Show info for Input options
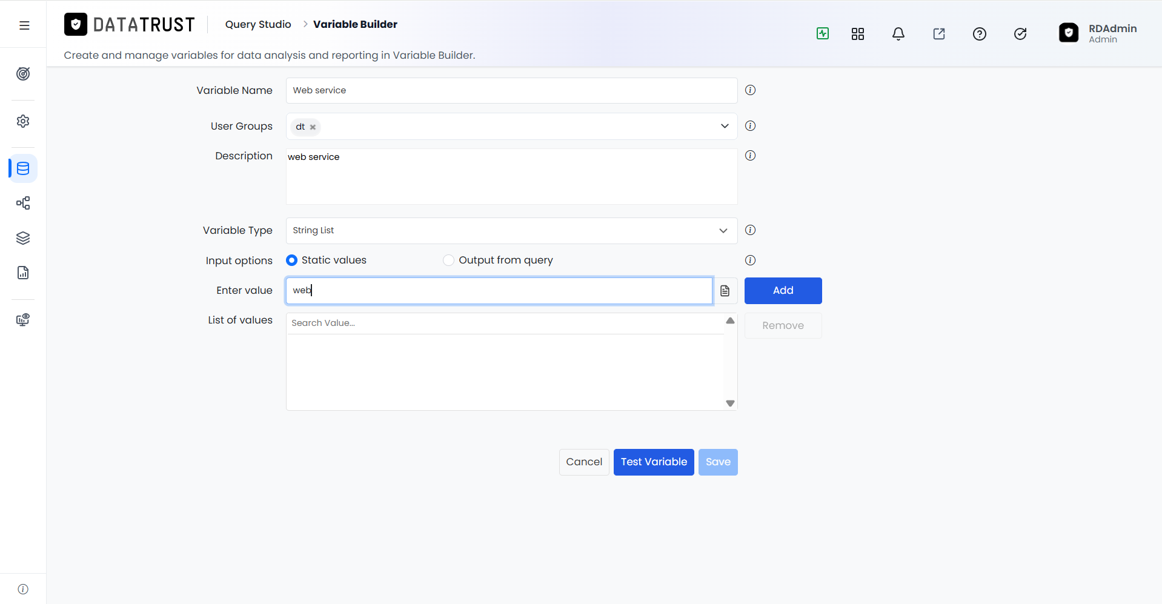Viewport: 1162px width, 604px height. point(750,261)
